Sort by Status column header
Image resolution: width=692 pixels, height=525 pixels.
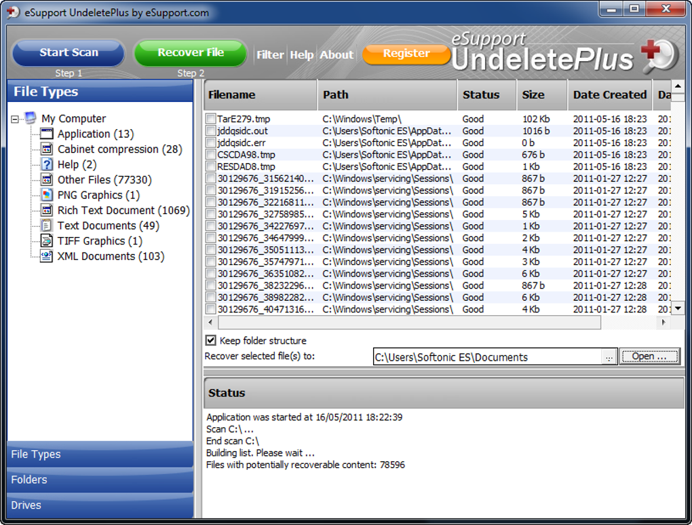click(487, 94)
